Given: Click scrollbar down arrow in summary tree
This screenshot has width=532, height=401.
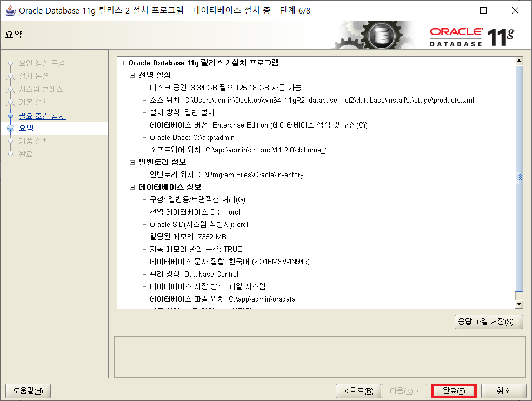Looking at the screenshot, I should pos(519,304).
